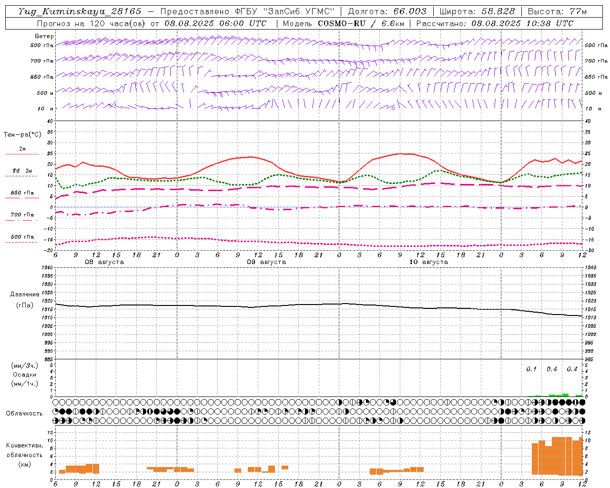Screen dimensions: 610x488
Task: Click the 0.1 precipitation amount value
Action: [x=531, y=369]
